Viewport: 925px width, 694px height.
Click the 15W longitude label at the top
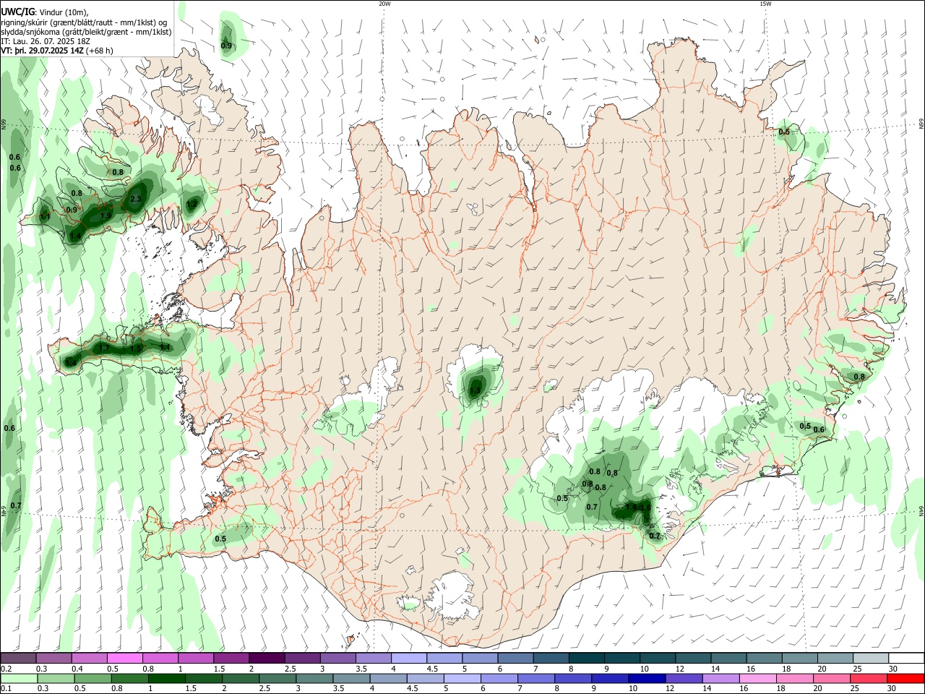pyautogui.click(x=766, y=3)
